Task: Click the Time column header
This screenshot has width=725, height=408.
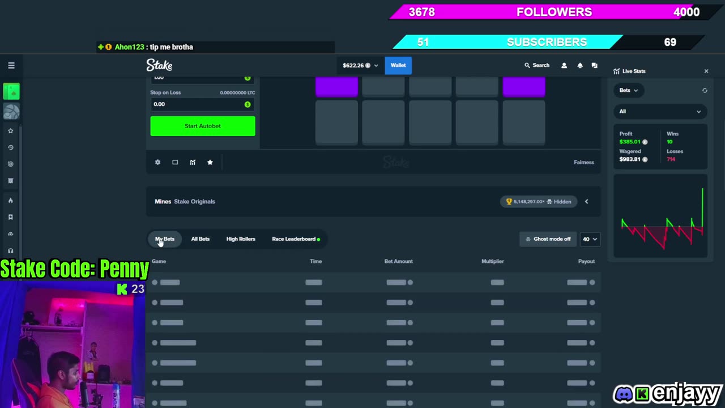Action: point(315,261)
